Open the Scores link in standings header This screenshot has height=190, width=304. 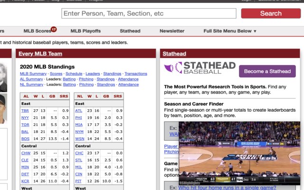click(x=56, y=74)
